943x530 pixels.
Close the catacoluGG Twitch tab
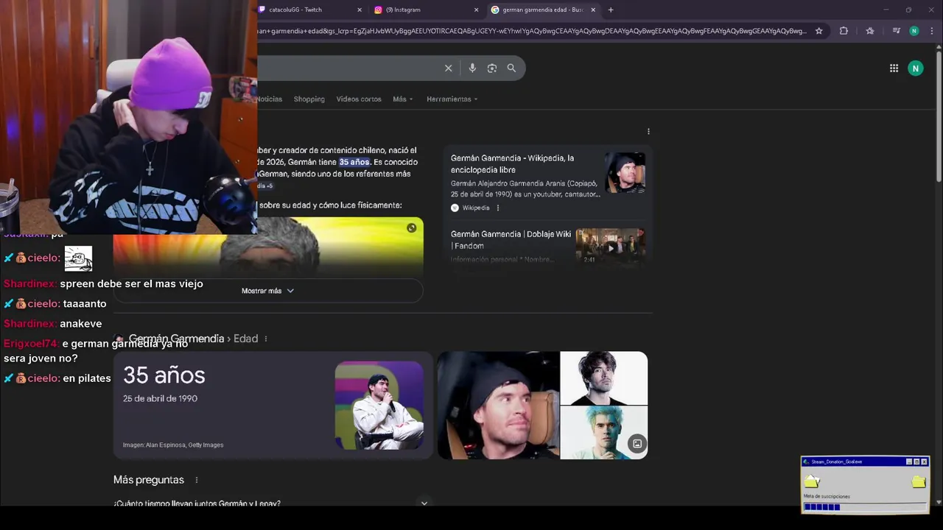360,10
